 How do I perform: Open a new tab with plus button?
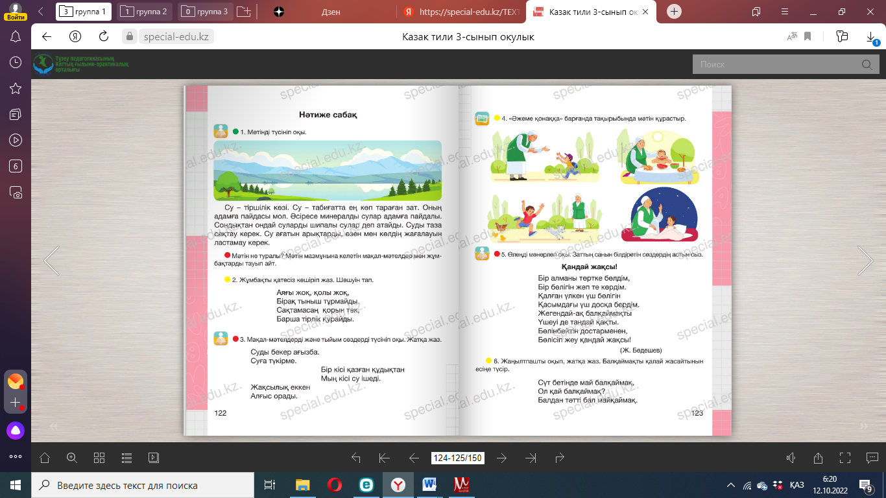(x=675, y=12)
